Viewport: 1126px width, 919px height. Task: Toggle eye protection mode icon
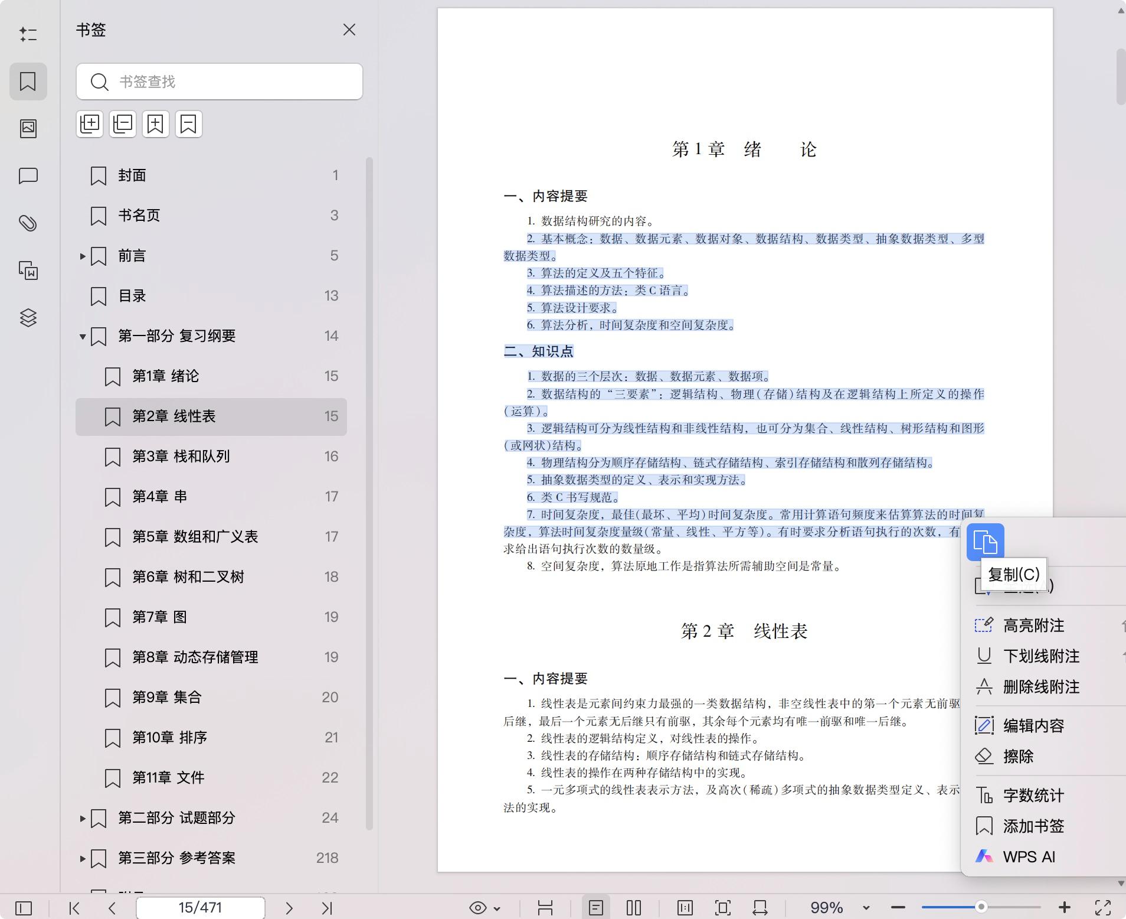pyautogui.click(x=478, y=908)
